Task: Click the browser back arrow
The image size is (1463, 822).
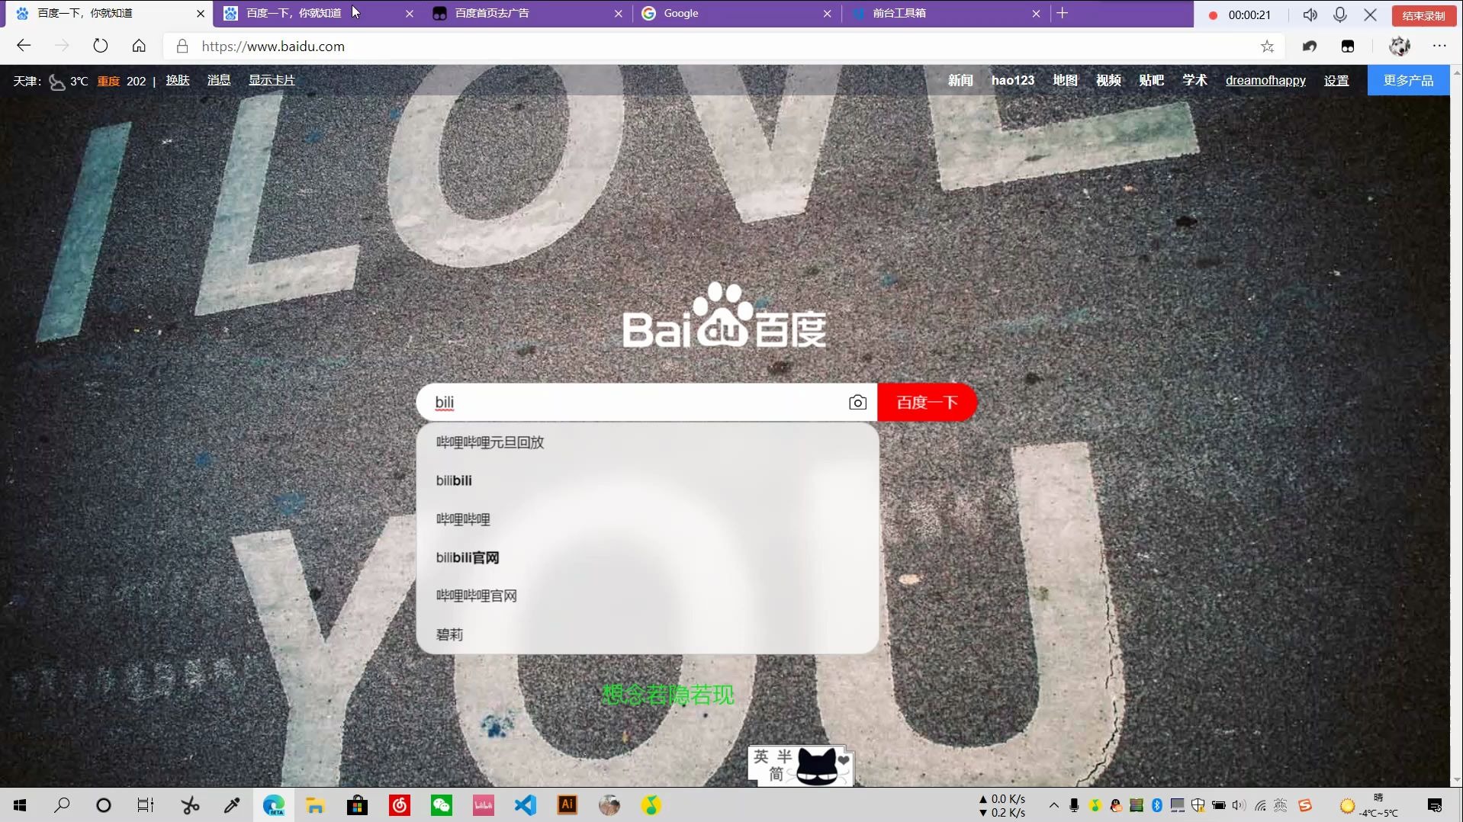Action: tap(24, 46)
